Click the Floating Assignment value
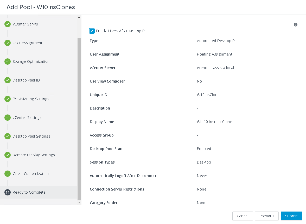306x224 pixels. coord(214,54)
